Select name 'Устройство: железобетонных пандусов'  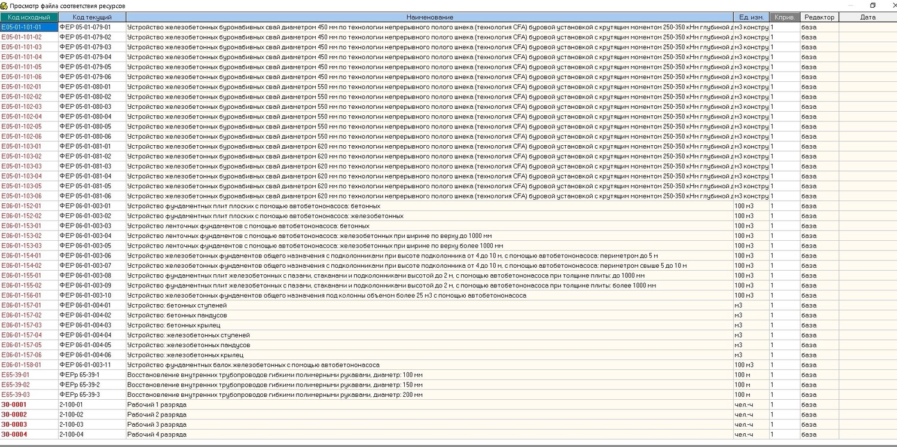tap(429, 345)
